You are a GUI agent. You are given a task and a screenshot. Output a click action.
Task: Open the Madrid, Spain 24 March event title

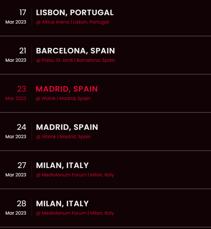tap(67, 127)
